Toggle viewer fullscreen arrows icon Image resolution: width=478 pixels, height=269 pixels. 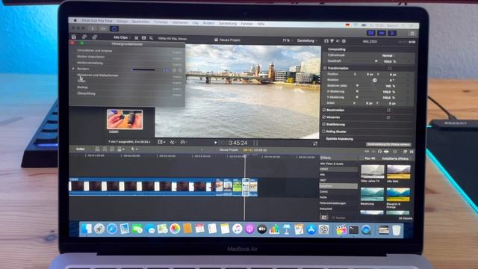tap(315, 143)
